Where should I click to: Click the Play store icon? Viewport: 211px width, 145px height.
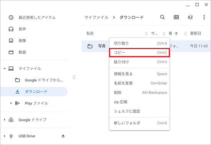click(17, 103)
